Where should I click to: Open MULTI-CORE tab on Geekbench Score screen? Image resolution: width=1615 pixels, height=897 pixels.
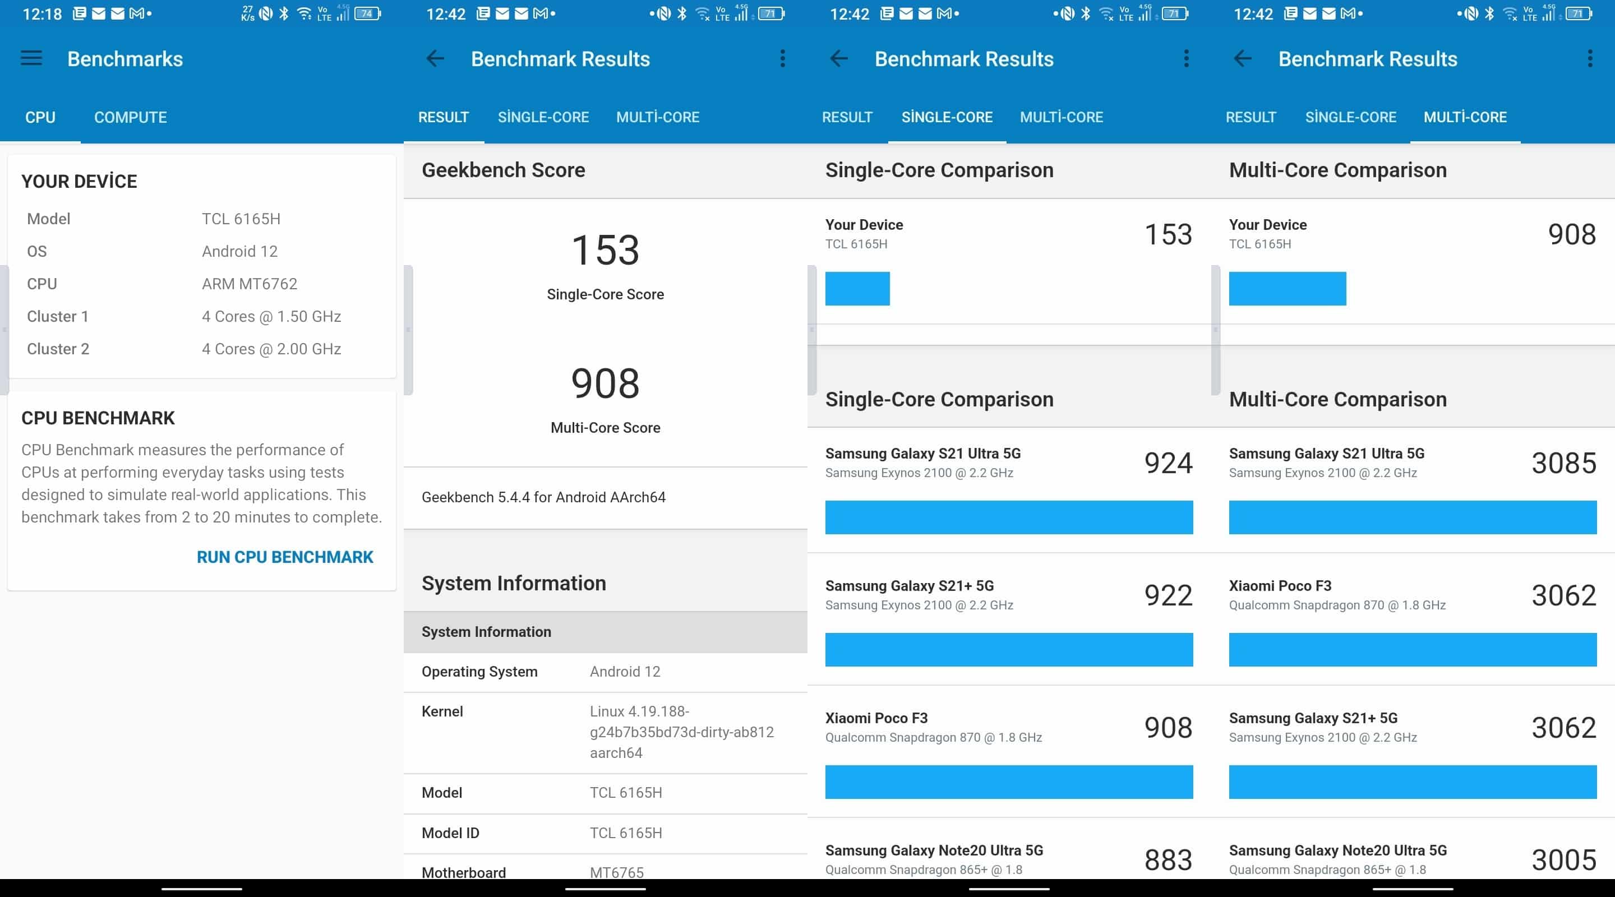point(658,117)
